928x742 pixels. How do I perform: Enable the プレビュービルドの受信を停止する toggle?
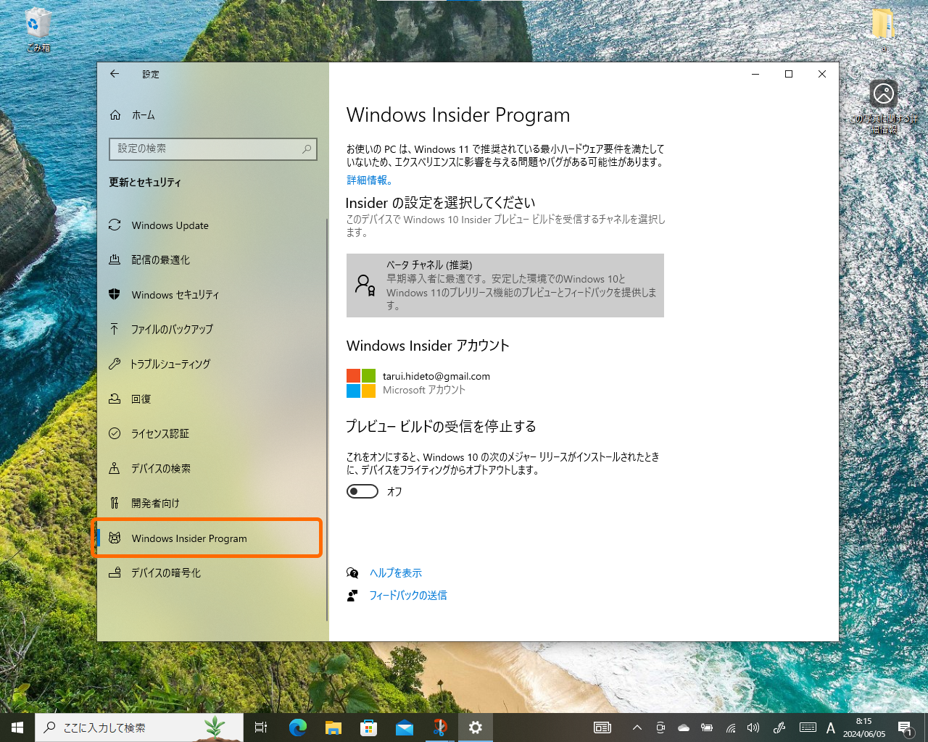pyautogui.click(x=362, y=491)
